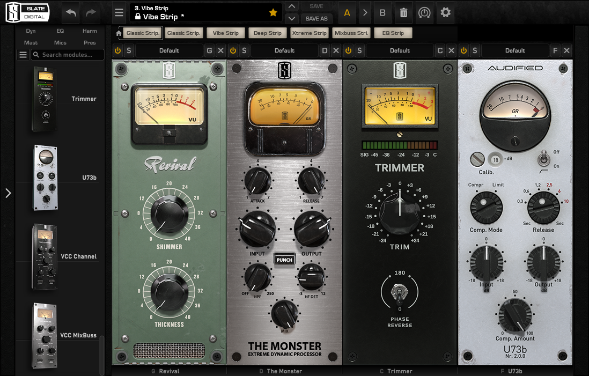Filter modules by Dyn category
Image resolution: width=589 pixels, height=376 pixels.
coord(31,31)
